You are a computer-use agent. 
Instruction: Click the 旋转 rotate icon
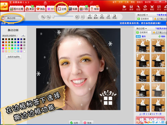[145, 8]
